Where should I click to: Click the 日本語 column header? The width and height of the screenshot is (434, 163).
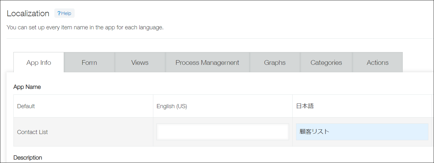305,106
